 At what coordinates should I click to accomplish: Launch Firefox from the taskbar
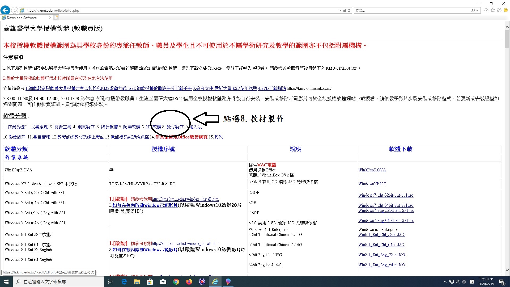pos(189,282)
